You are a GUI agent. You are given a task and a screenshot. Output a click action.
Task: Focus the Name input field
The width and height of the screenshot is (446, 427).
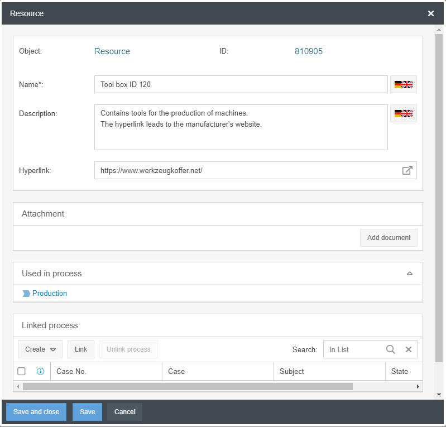click(241, 85)
